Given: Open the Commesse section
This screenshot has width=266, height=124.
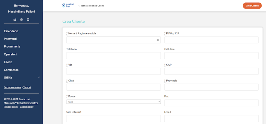Looking at the screenshot, I should pos(11,70).
